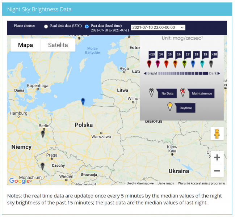Switch to the Mapa map view

click(x=25, y=45)
